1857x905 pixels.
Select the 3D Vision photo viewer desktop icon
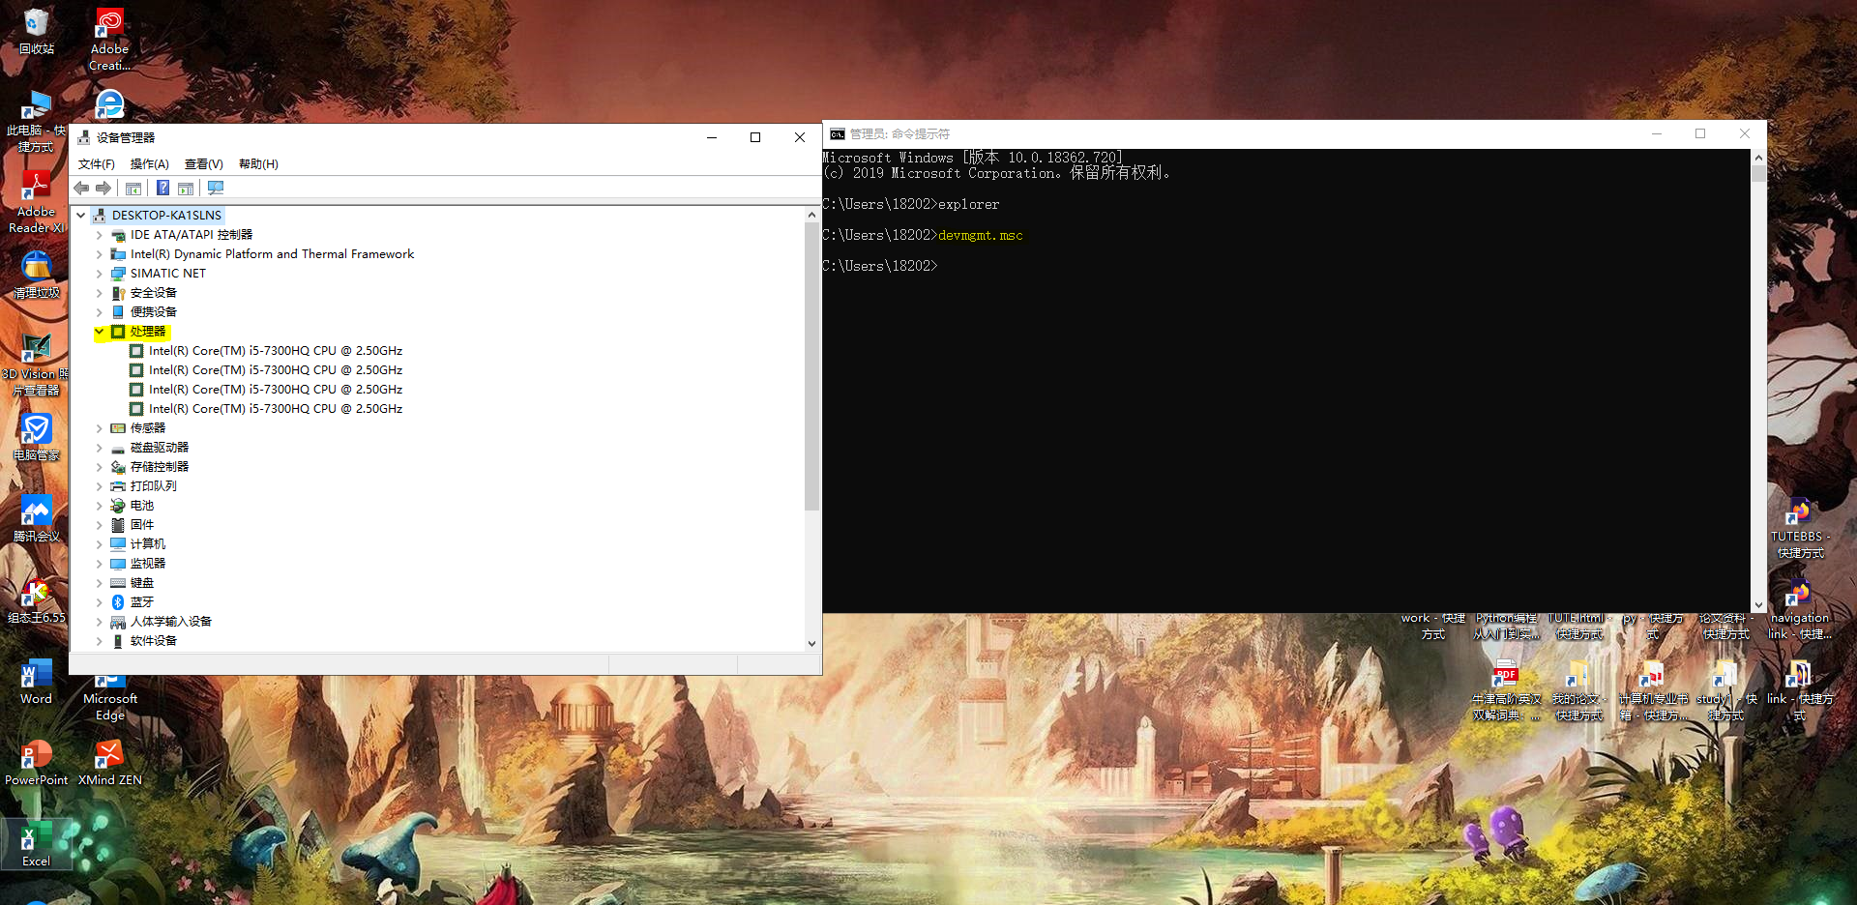pos(37,365)
